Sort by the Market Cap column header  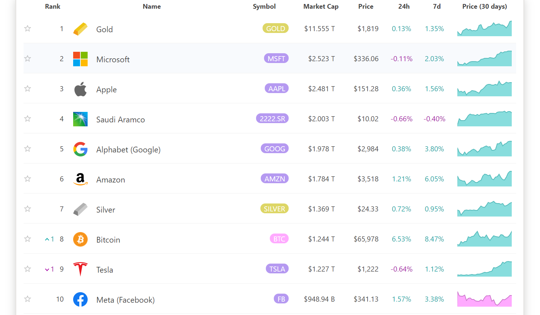321,6
